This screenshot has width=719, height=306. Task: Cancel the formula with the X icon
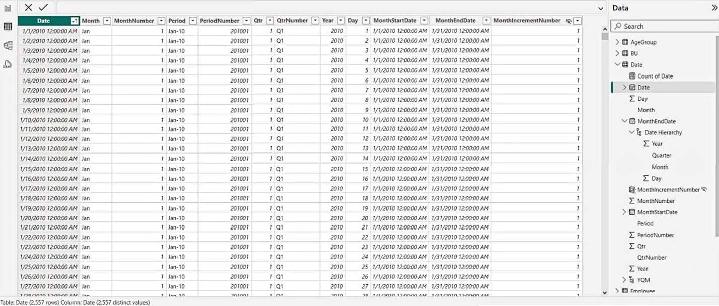pos(29,7)
